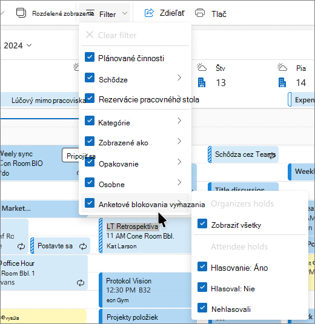The image size is (315, 324).
Task: Click the recurrence icon on office Hour event
Action: [x=81, y=283]
